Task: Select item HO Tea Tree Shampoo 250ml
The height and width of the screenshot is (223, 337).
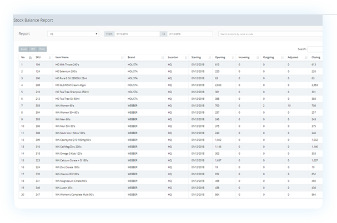Action: point(72,92)
